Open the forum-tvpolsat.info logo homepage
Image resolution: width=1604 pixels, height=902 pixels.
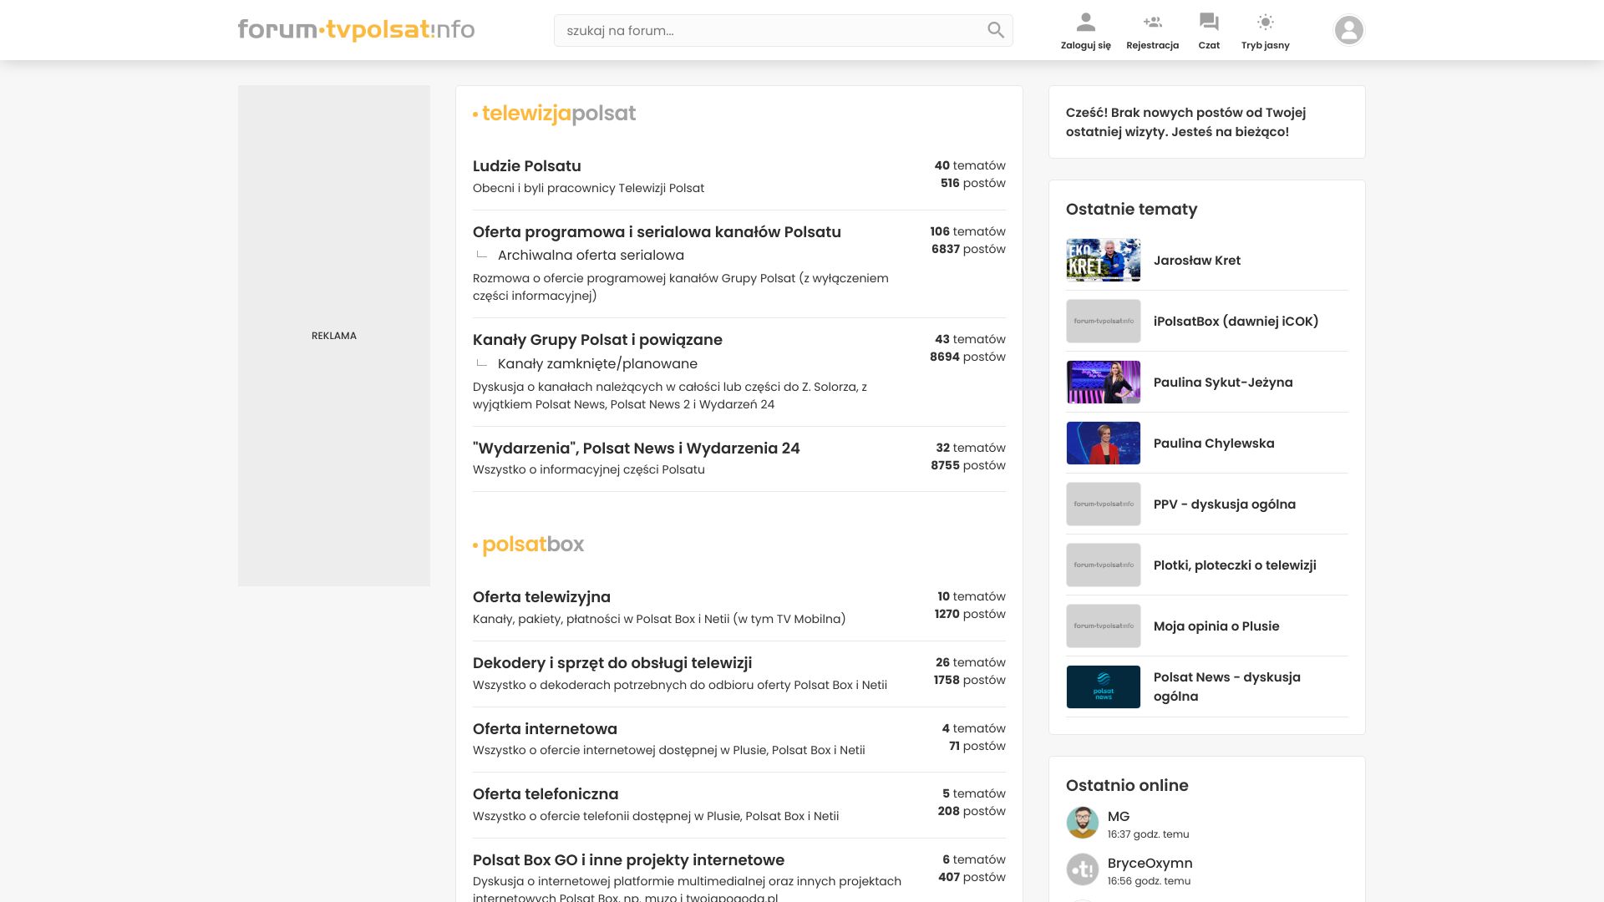pos(357,30)
